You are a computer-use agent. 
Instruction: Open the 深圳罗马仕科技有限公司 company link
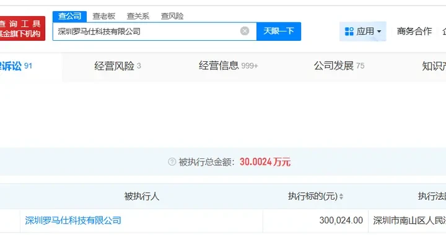(73, 221)
